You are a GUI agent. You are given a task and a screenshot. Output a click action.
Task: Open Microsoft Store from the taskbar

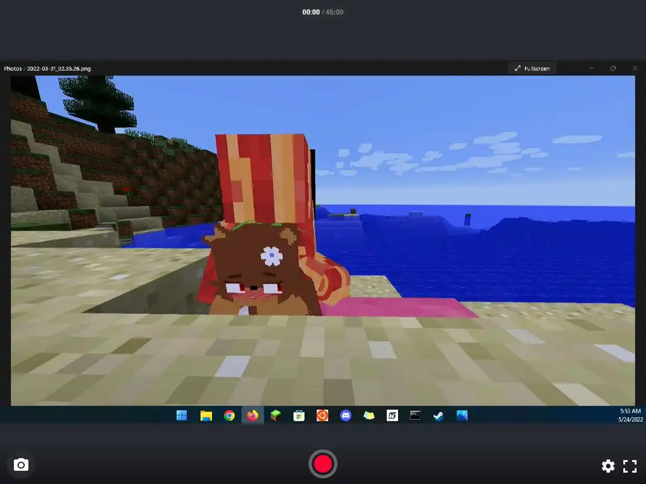(299, 416)
